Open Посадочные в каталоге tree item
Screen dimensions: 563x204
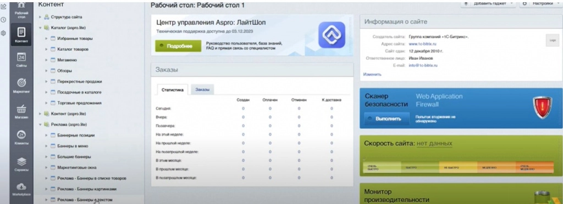(x=79, y=92)
